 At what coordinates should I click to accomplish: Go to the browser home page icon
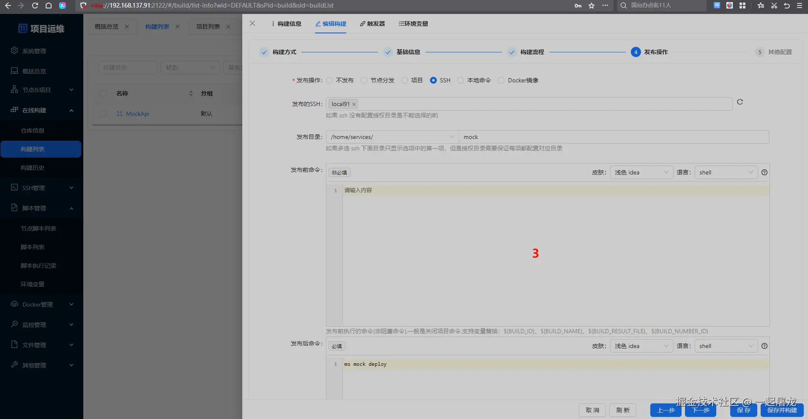point(49,5)
